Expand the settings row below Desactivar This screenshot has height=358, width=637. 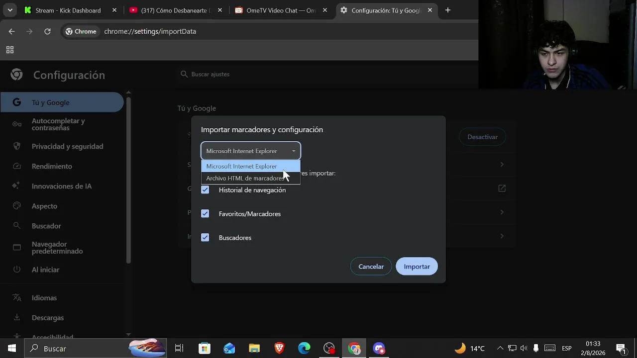click(502, 165)
